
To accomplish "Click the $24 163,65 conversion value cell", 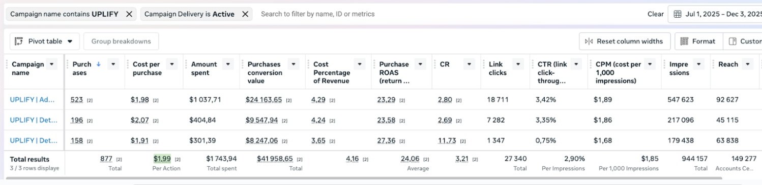I will [263, 100].
